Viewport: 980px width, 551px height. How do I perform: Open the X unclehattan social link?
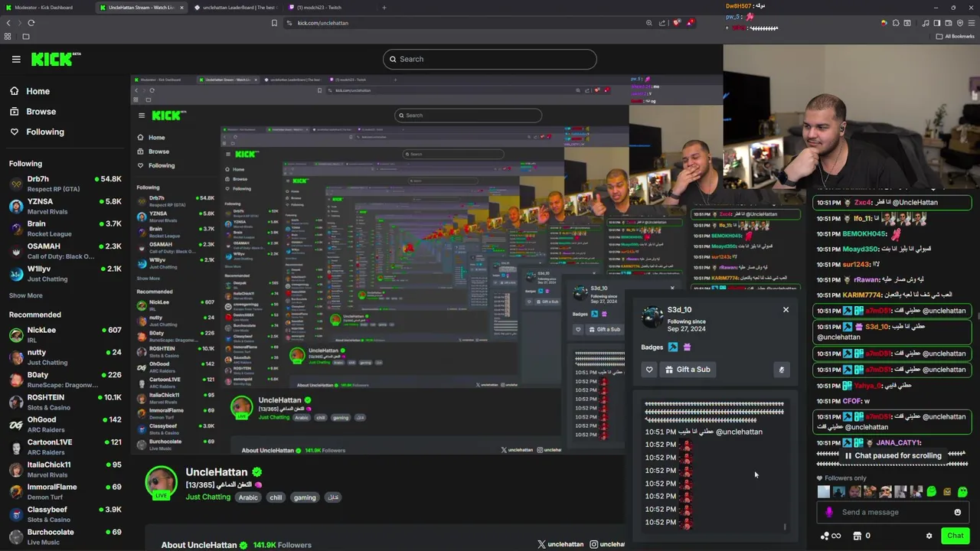(560, 544)
